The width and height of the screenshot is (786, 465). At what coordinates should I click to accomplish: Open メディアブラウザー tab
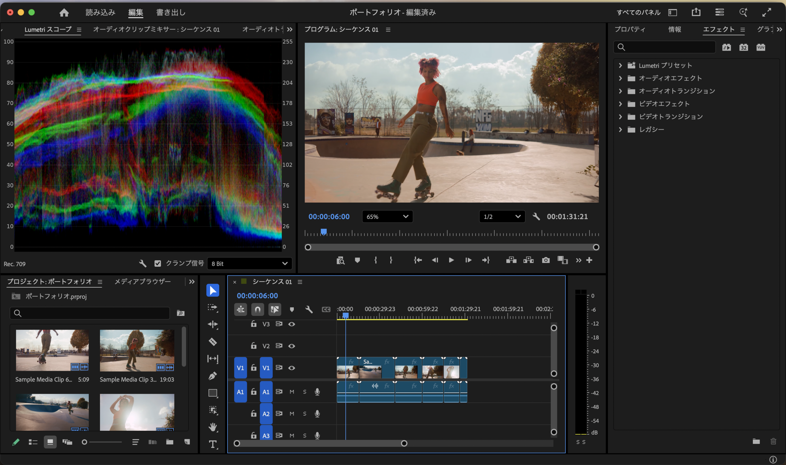pyautogui.click(x=142, y=281)
